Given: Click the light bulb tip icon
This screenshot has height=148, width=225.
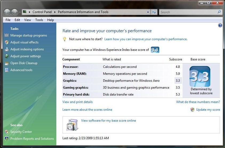Looking at the screenshot, I should [x=65, y=39].
